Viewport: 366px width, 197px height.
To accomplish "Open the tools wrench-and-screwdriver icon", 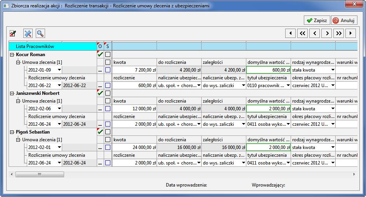I will click(x=28, y=34).
